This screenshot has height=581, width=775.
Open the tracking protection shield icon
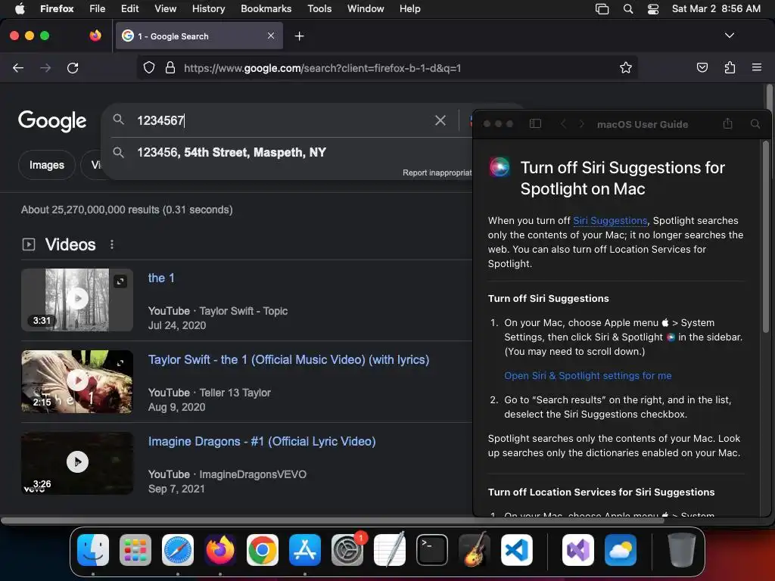coord(149,67)
